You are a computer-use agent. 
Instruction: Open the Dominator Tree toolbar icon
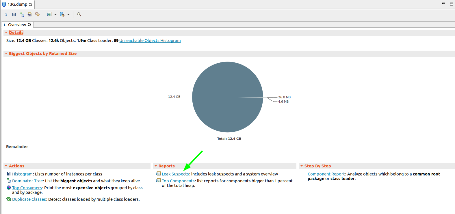pos(22,14)
